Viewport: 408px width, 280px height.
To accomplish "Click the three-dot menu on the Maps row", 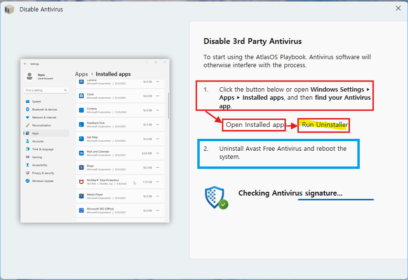I will (x=158, y=167).
